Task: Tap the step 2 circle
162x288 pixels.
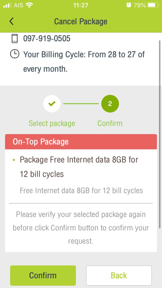Action: point(110,104)
